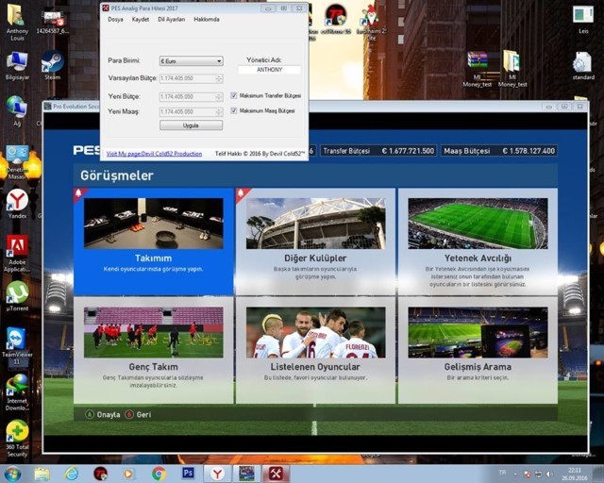Open the standard settings file icon
604x483 pixels.
(583, 66)
